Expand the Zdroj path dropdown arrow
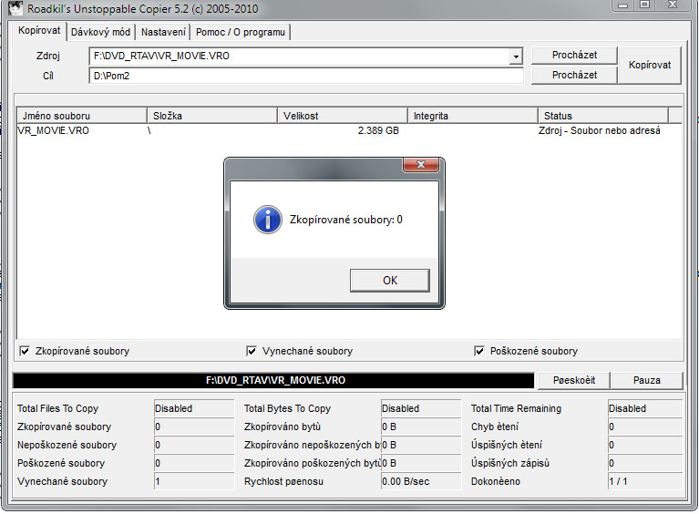Screen dimensions: 699x514 coord(516,57)
